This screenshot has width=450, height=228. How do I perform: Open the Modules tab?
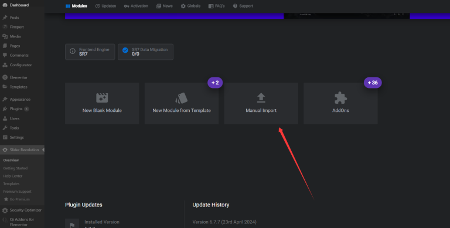(x=76, y=6)
